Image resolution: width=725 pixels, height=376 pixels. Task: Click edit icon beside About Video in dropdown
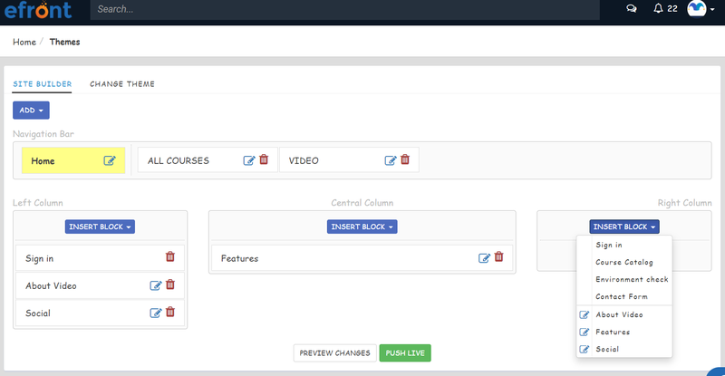[585, 315]
